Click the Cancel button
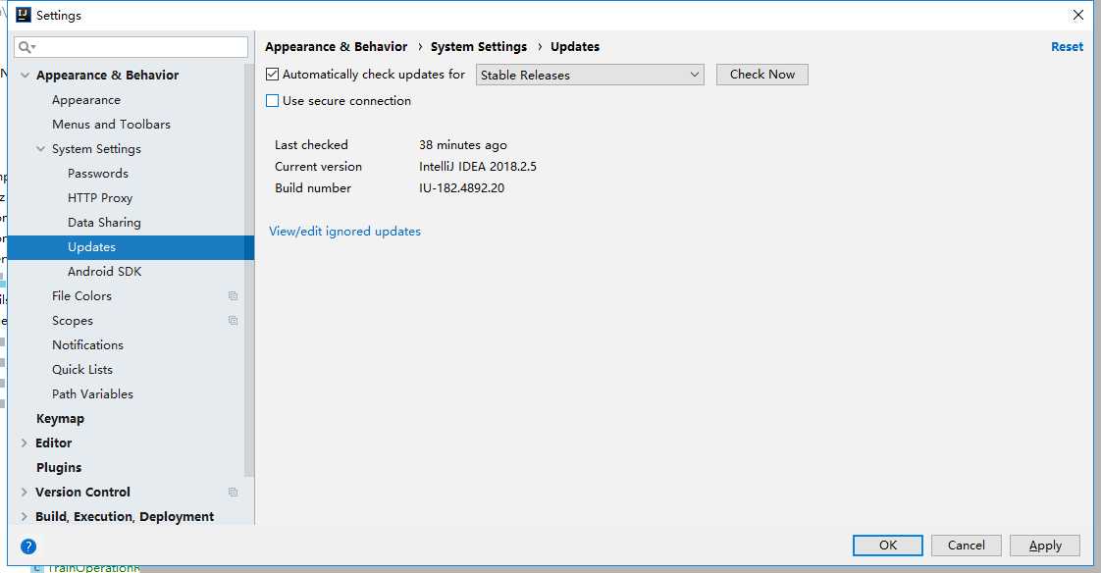1101x573 pixels. click(967, 546)
